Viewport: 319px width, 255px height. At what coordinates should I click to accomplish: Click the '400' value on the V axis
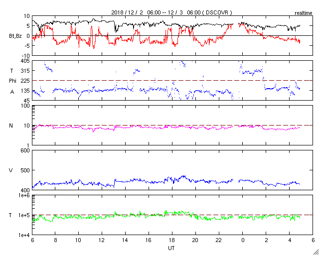pyautogui.click(x=25, y=190)
